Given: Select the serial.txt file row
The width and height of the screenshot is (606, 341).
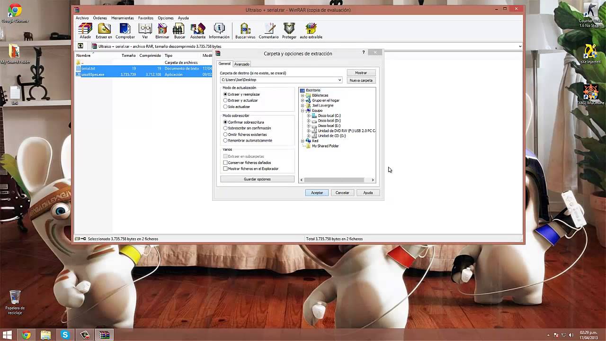Looking at the screenshot, I should (x=144, y=69).
